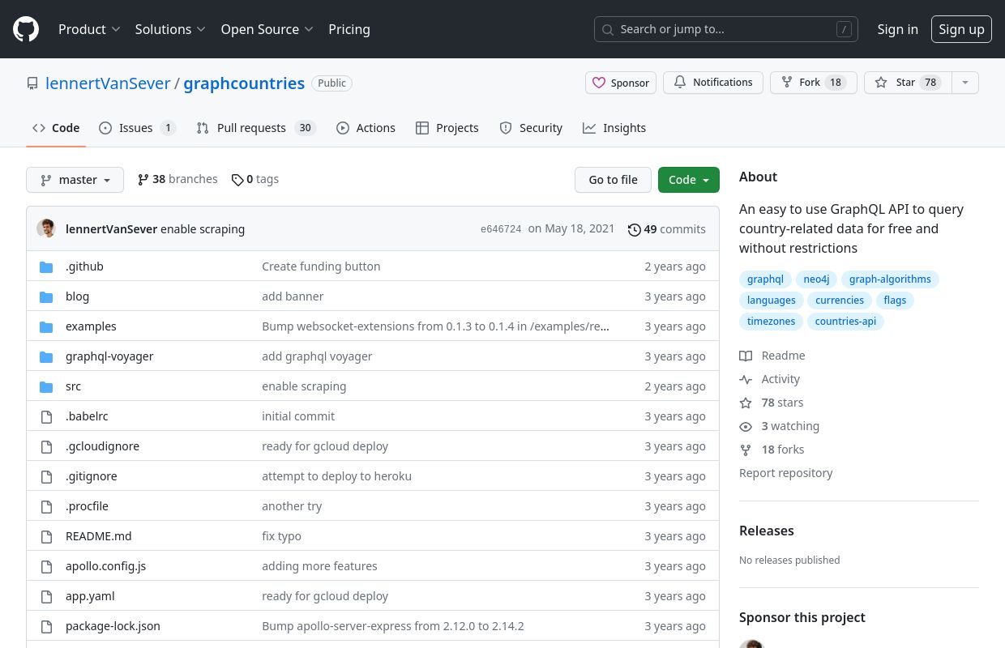Image resolution: width=1005 pixels, height=648 pixels.
Task: Select the flags topic tag
Action: [x=895, y=301]
